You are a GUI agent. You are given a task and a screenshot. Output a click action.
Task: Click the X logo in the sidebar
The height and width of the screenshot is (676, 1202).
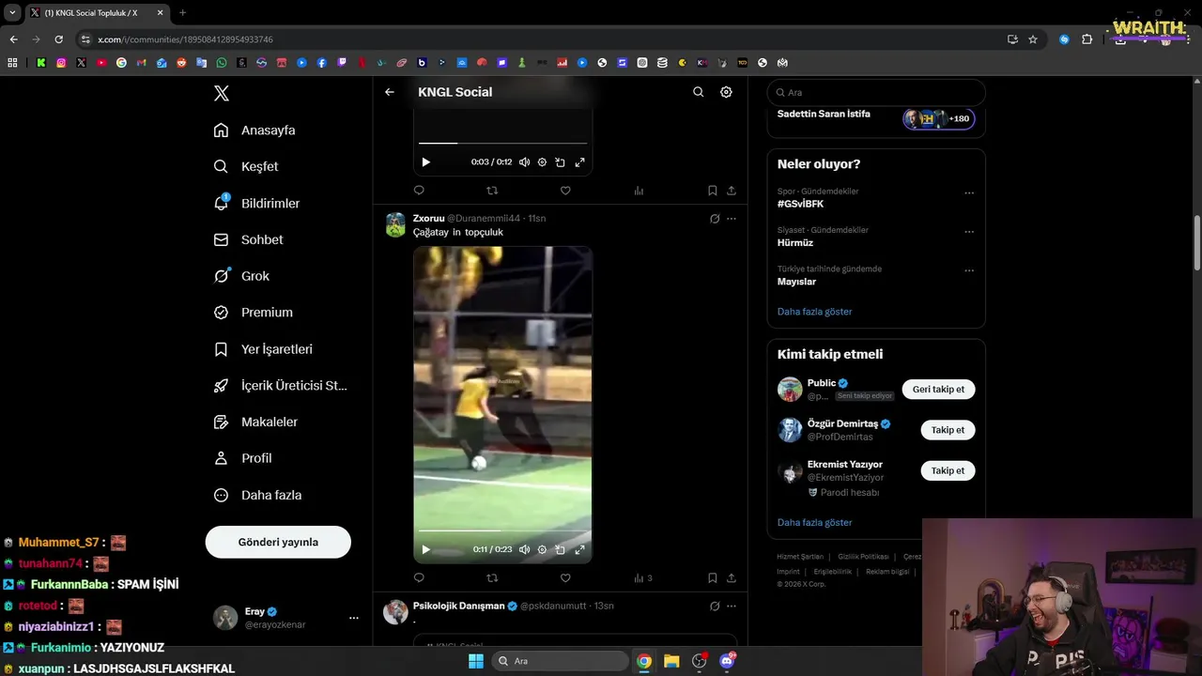(x=222, y=93)
